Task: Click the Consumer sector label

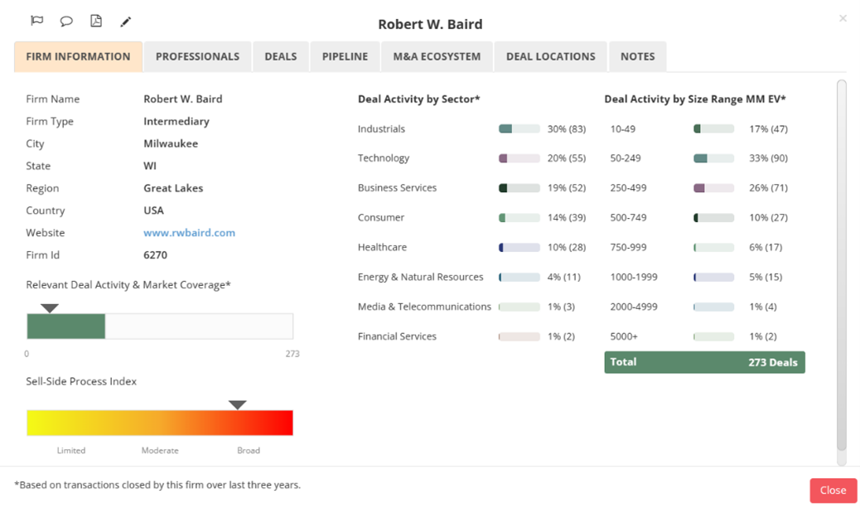Action: point(380,217)
